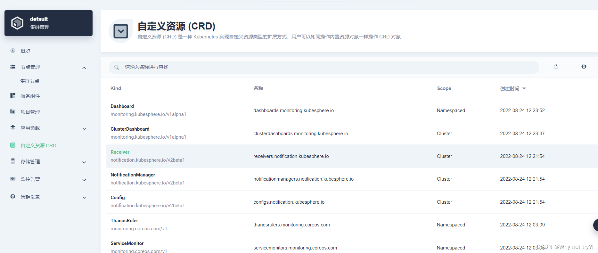Open the NotificationManager CRD link
This screenshot has width=598, height=253.
point(133,175)
